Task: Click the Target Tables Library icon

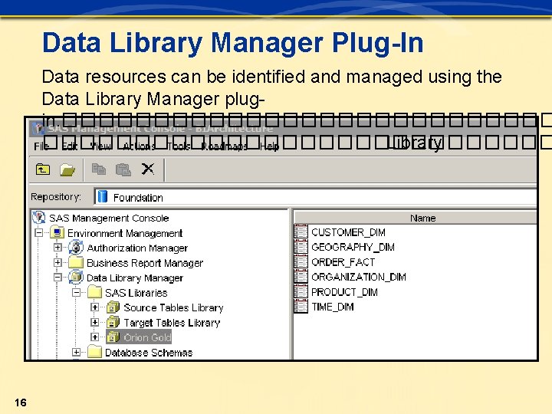Action: (113, 322)
